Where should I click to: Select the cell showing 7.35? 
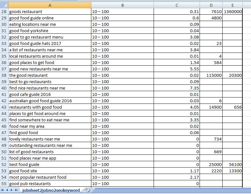click(177, 88)
